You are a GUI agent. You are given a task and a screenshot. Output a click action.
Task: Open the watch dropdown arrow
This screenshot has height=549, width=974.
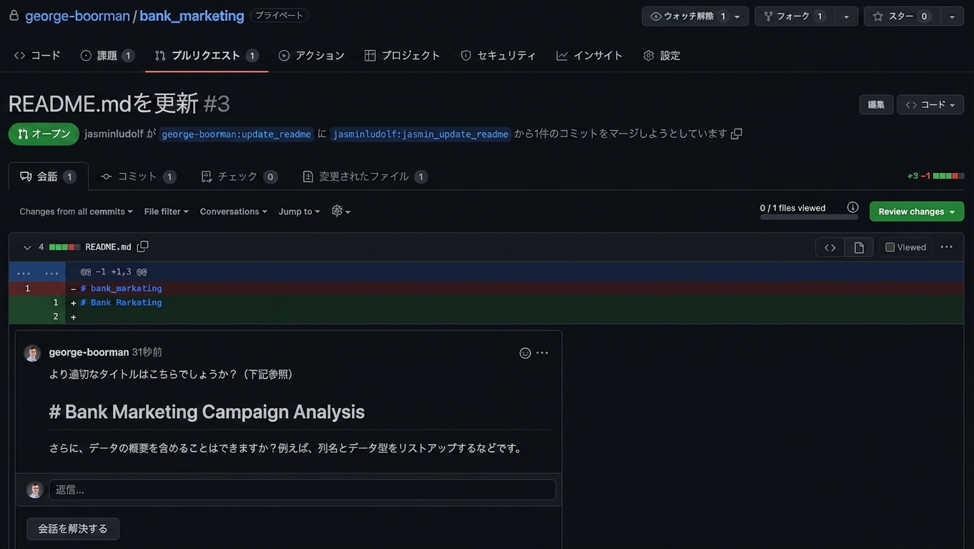click(x=737, y=16)
